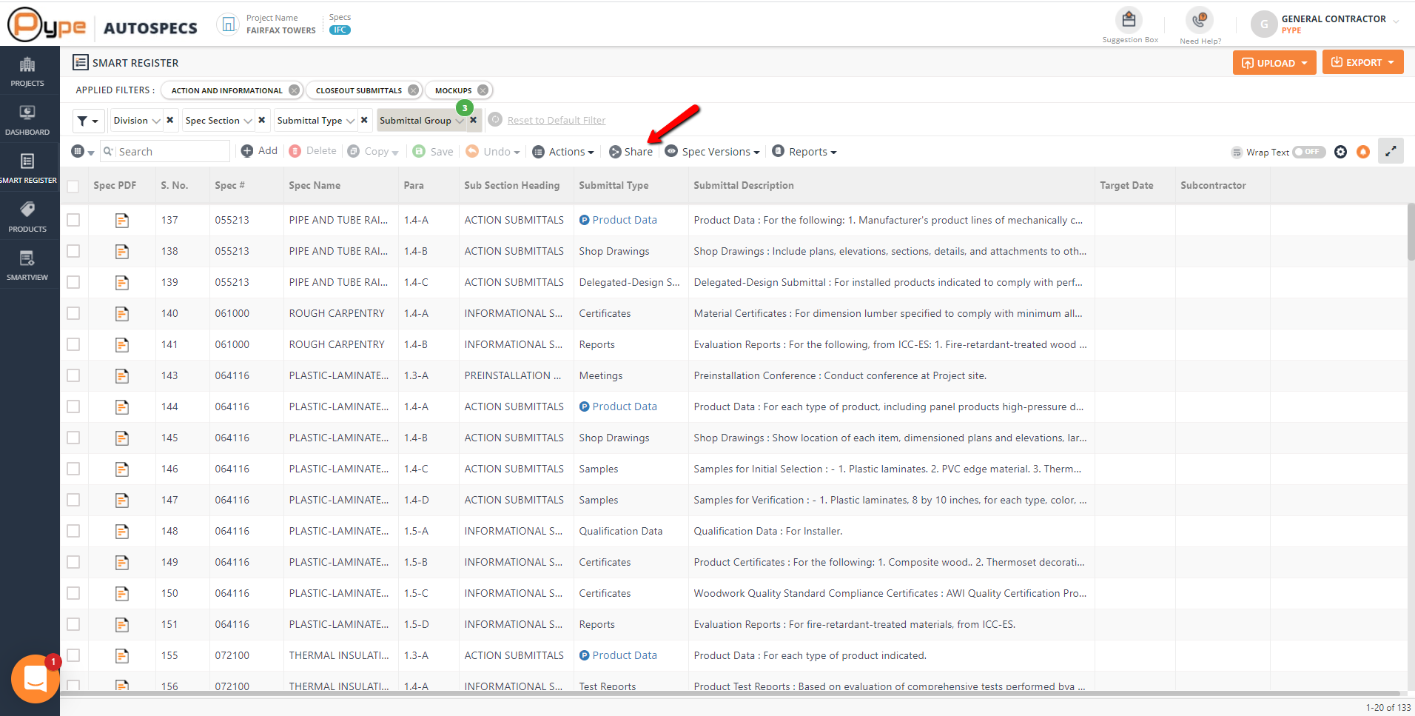Open Spec PDF for row 155

tap(122, 655)
